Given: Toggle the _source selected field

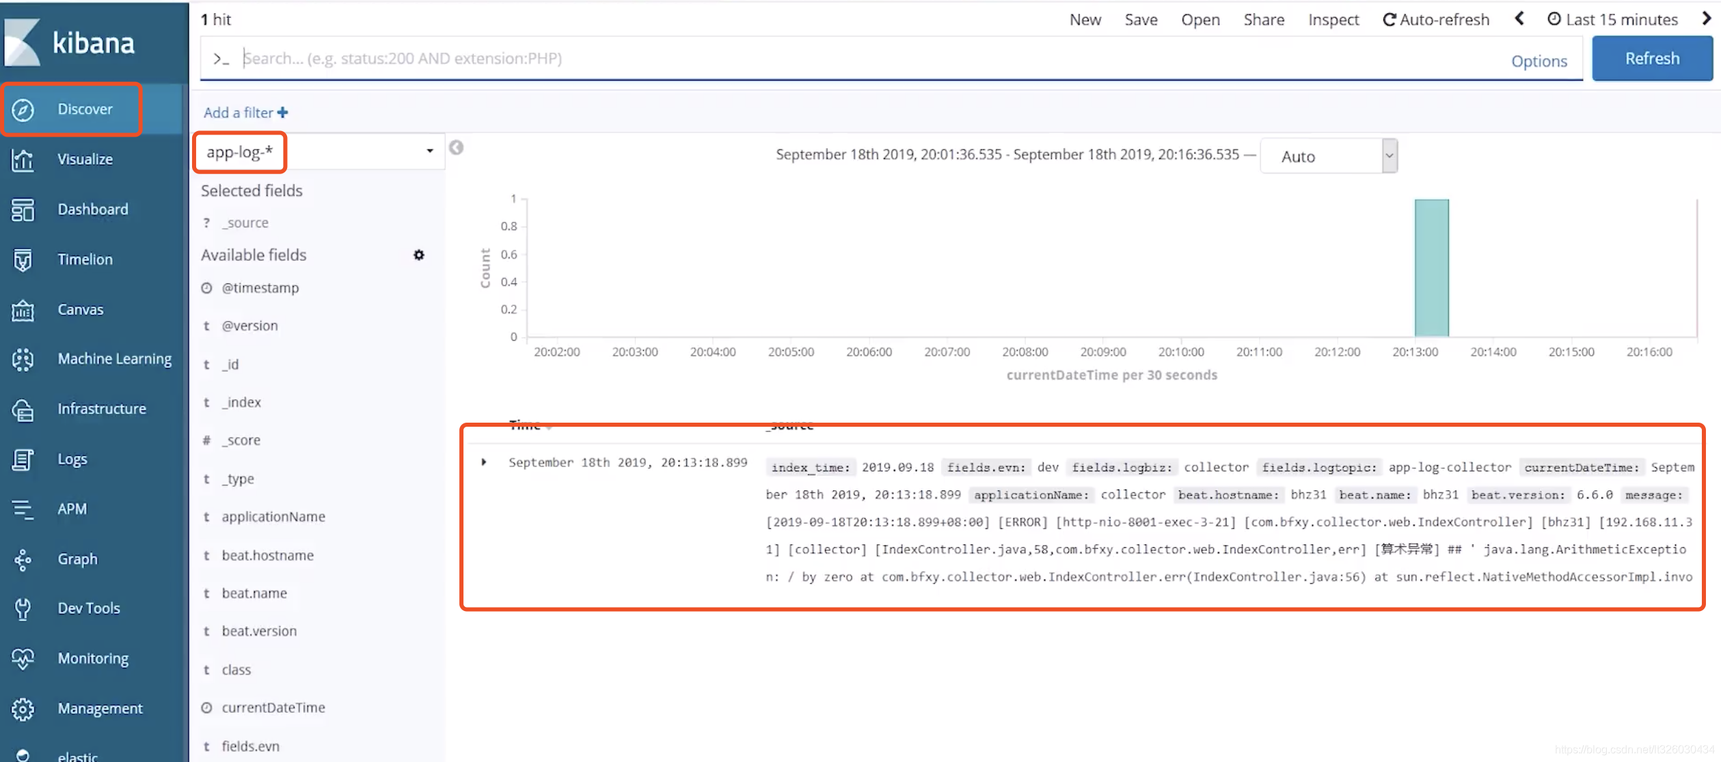Looking at the screenshot, I should [x=246, y=223].
